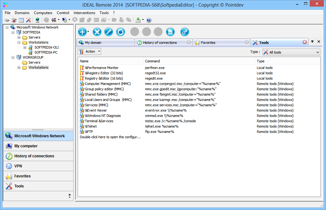The height and width of the screenshot is (210, 326).
Task: Click the blue document page button
Action: click(x=170, y=32)
